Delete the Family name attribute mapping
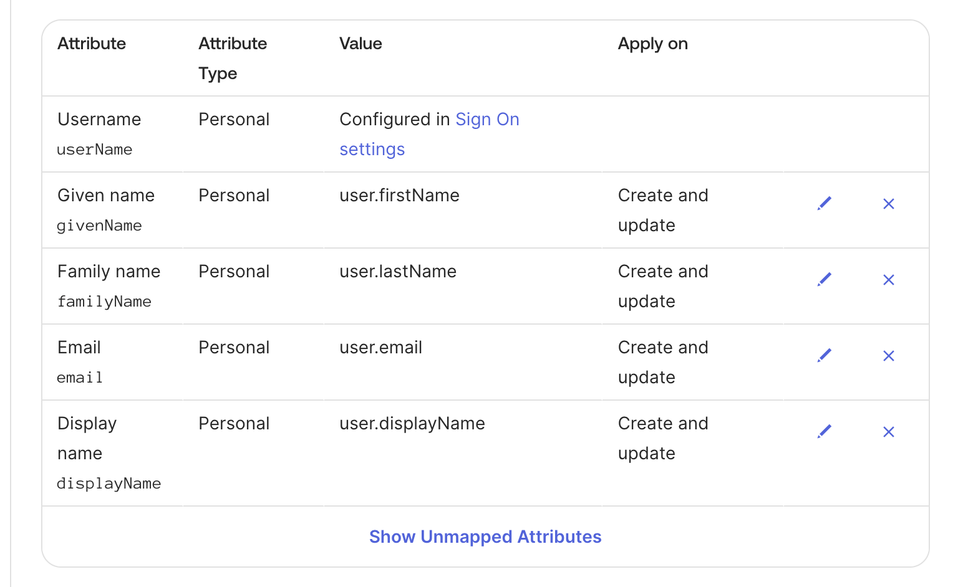This screenshot has width=963, height=587. tap(889, 280)
